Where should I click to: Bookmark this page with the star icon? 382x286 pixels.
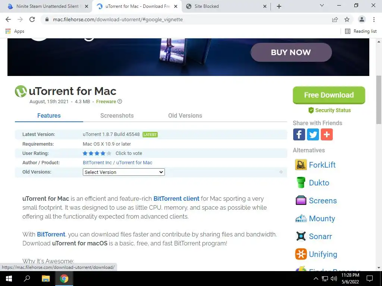347,19
